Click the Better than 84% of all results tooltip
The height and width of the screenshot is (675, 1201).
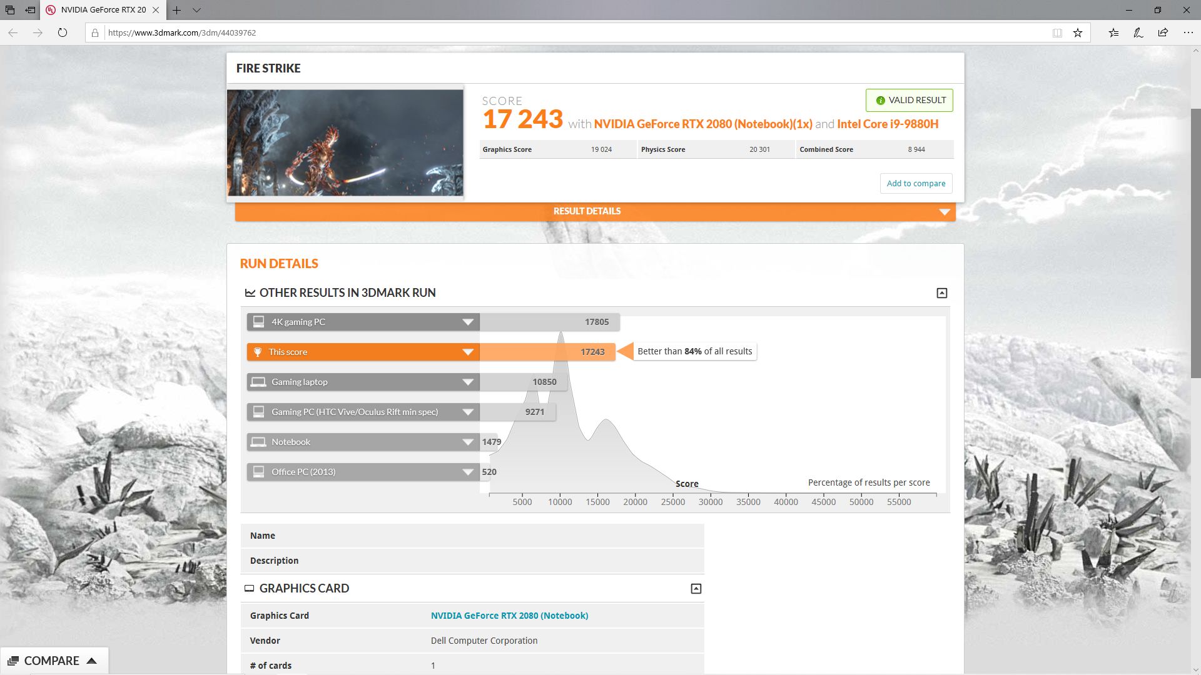point(694,351)
